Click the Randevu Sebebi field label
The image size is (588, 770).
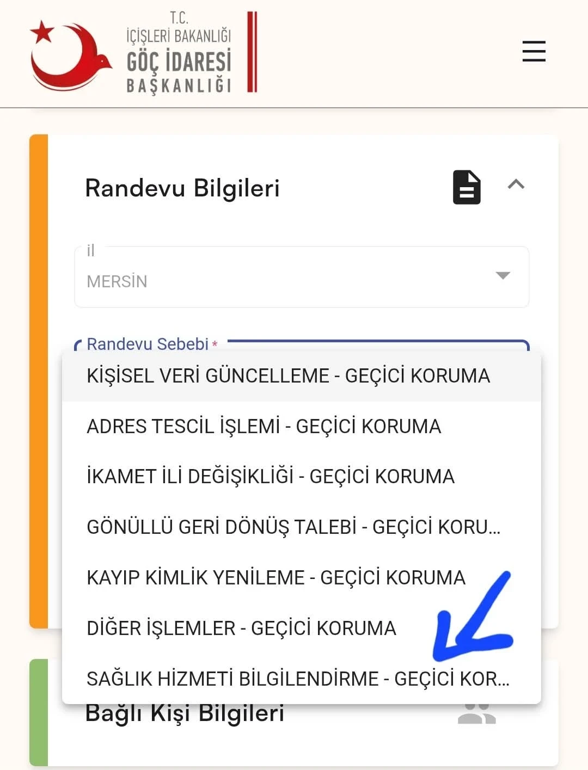pyautogui.click(x=148, y=344)
